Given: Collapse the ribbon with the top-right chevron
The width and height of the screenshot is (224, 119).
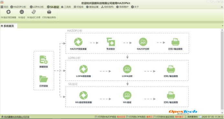Looking at the screenshot, I should coord(222,7).
